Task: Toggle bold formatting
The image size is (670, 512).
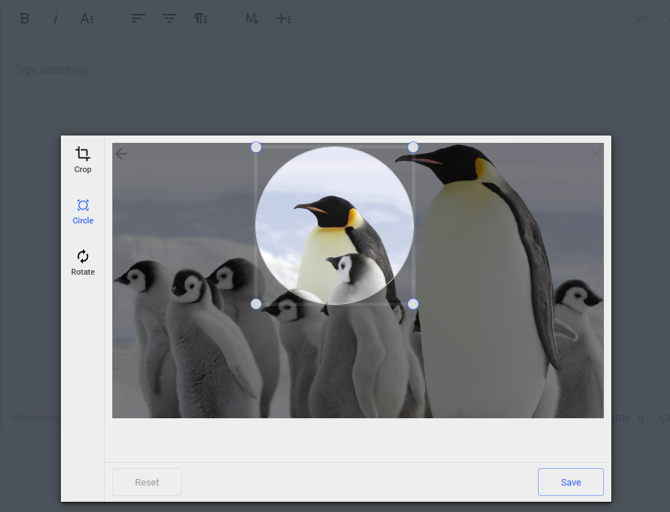Action: (x=24, y=19)
